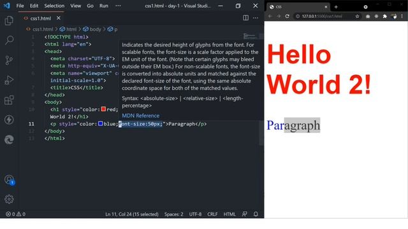Click the <!DOCTYPE html> line
Screen dimensions: 408x229
(x=66, y=37)
